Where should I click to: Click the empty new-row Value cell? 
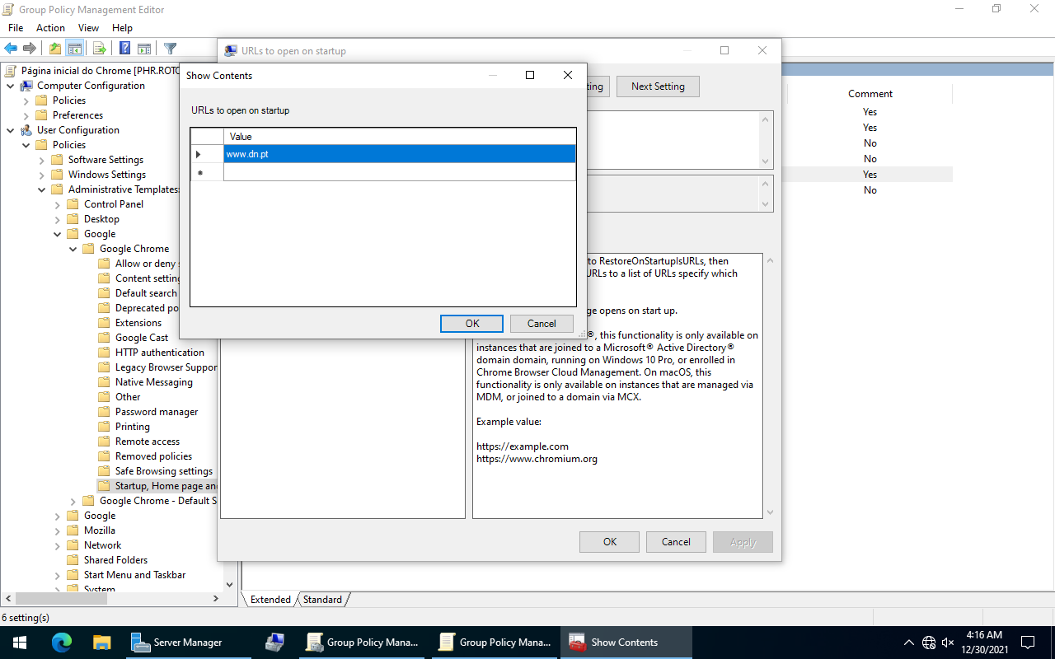click(399, 172)
